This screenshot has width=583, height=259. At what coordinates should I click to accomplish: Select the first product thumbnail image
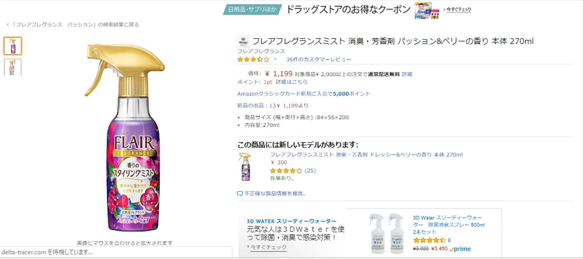[13, 46]
